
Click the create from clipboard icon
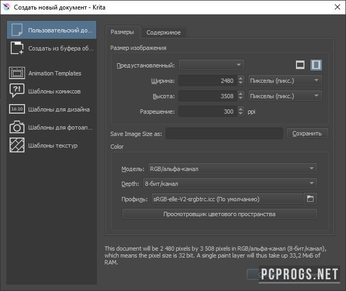(x=17, y=48)
